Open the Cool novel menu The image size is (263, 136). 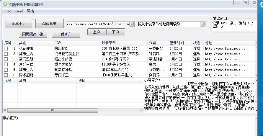click(x=13, y=11)
